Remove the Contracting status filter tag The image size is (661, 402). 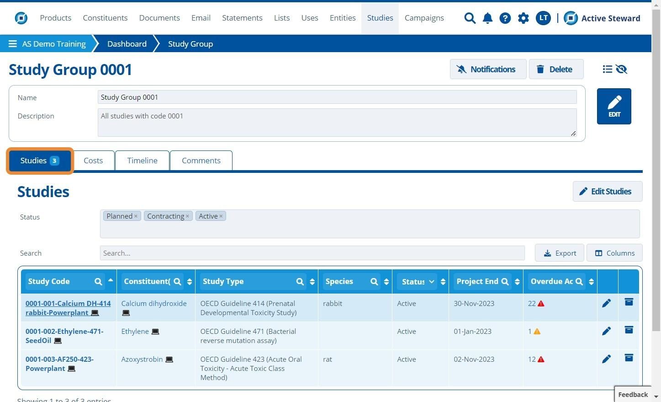[187, 216]
